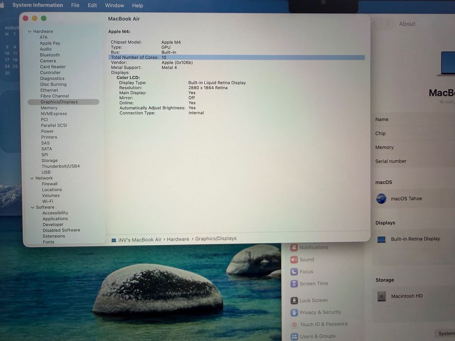This screenshot has height=341, width=455.
Task: Select Memory in the Hardware sidebar
Action: [x=49, y=108]
